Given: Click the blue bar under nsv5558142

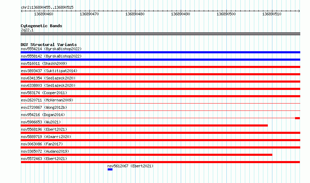Looking at the screenshot, I should click(x=160, y=60).
